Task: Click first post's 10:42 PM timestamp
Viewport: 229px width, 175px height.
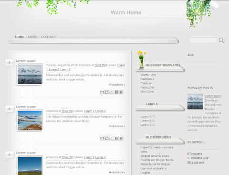Action: 100,65
